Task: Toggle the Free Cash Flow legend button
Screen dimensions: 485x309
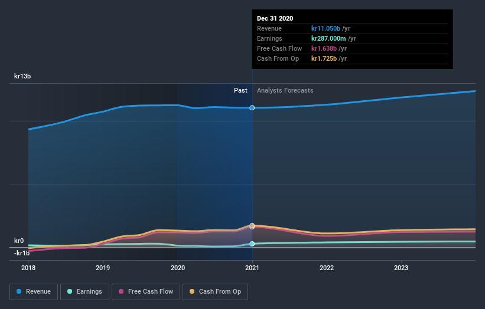Action: tap(146, 292)
